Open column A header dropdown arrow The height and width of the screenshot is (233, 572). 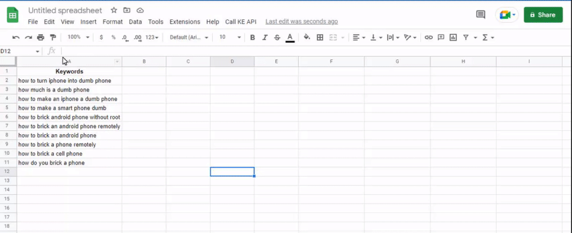(117, 62)
